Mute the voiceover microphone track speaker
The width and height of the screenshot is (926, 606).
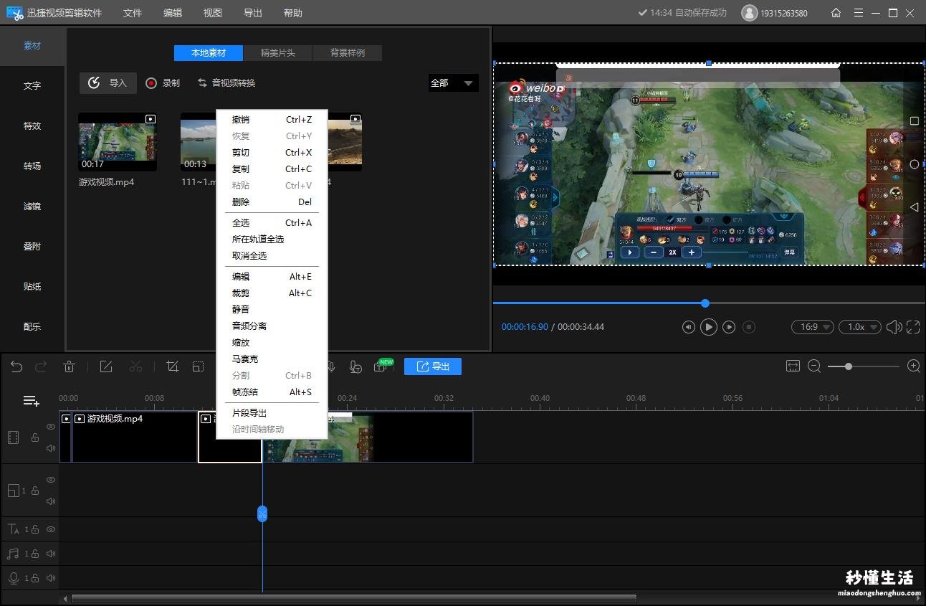tap(51, 578)
